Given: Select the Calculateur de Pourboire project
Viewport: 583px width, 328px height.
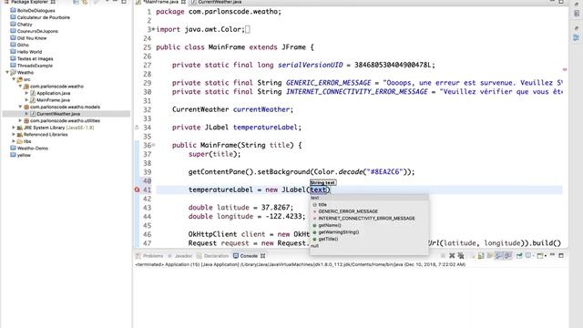Looking at the screenshot, I should pyautogui.click(x=43, y=17).
